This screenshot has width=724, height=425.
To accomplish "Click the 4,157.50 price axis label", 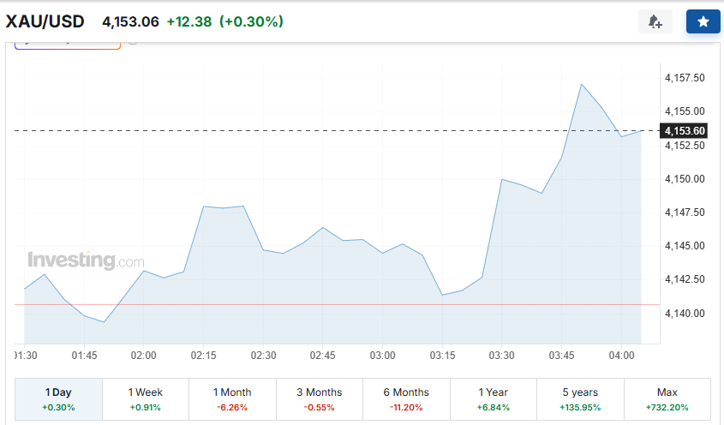I will pos(685,78).
